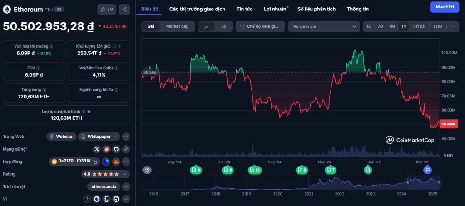
Task: Open Chế độ xem giao dịch mode
Action: pos(260,26)
